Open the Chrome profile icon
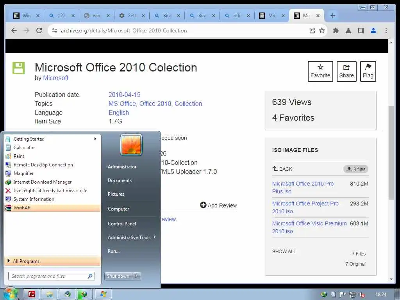 pyautogui.click(x=373, y=30)
